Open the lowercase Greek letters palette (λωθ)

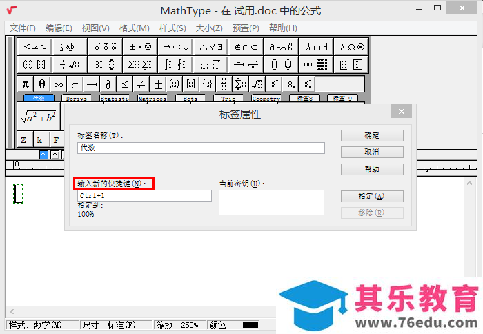(x=316, y=47)
